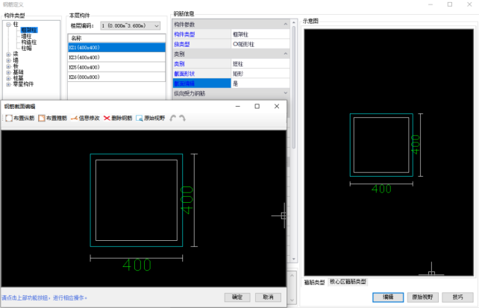Select KZ3(400x400) in the component list
The height and width of the screenshot is (308, 479).
[86, 57]
